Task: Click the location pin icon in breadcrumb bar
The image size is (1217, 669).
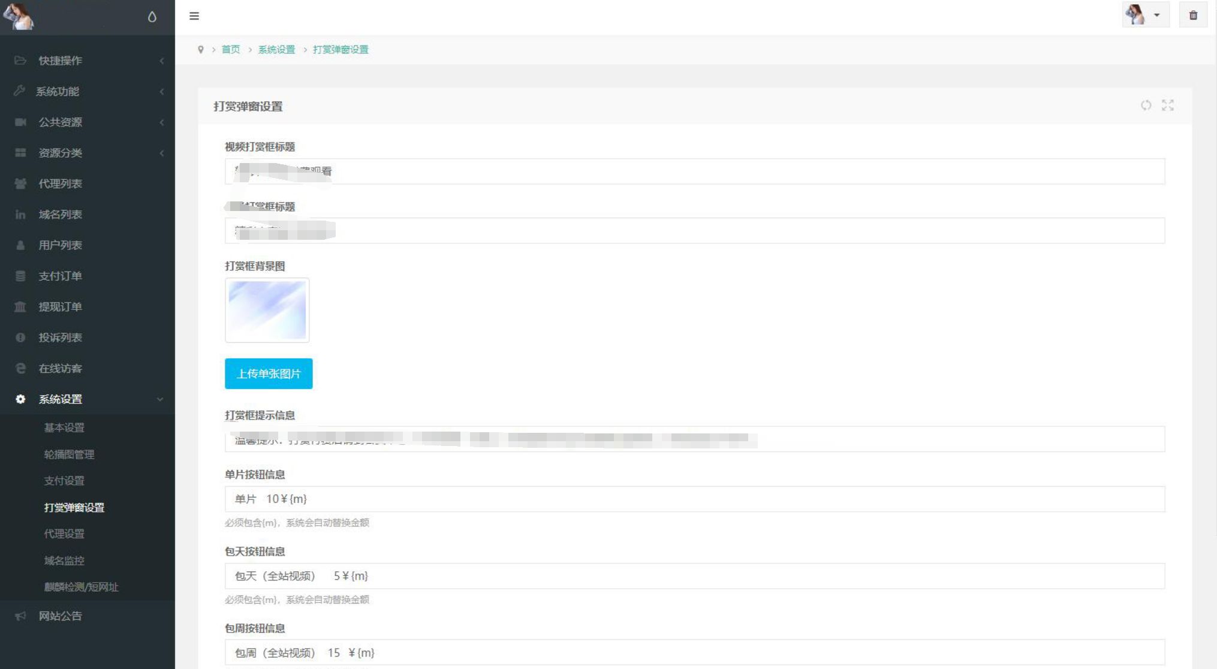Action: [x=201, y=49]
